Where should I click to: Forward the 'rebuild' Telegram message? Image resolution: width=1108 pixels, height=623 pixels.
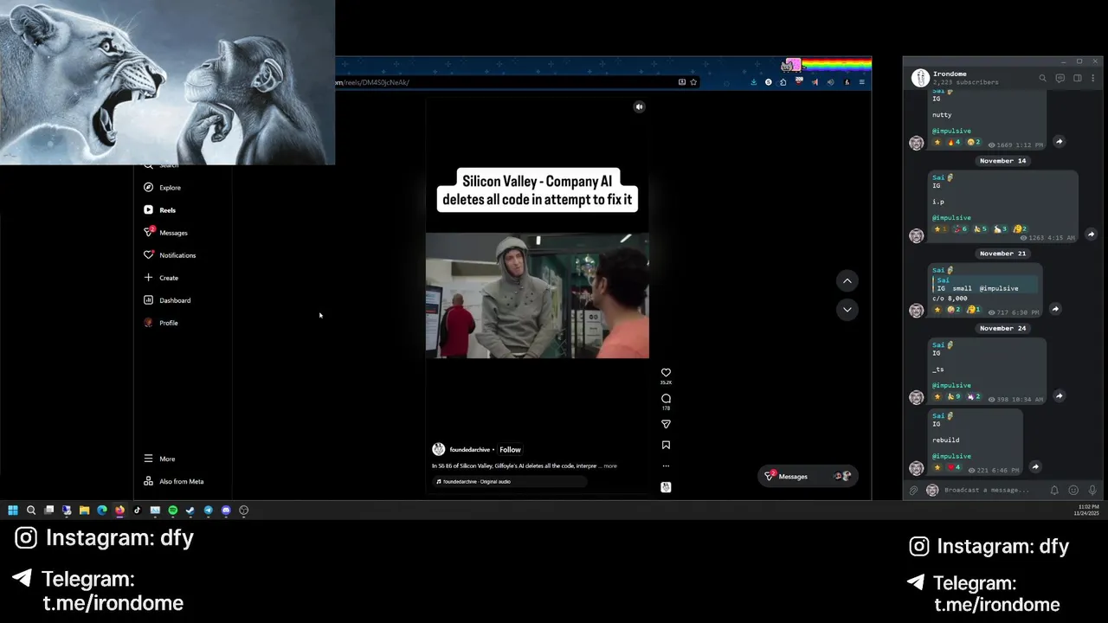[x=1035, y=467]
